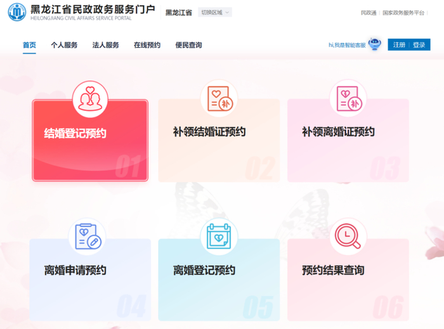Open the 个人服务 menu
Viewport: 444px width, 329px height.
[64, 45]
